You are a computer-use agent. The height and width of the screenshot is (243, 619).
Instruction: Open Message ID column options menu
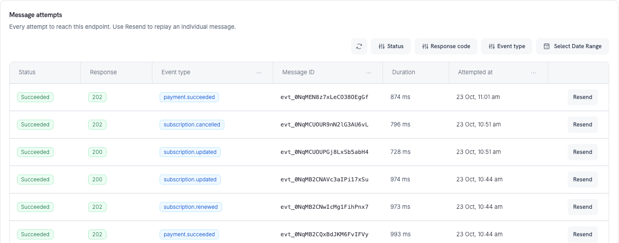tap(369, 72)
